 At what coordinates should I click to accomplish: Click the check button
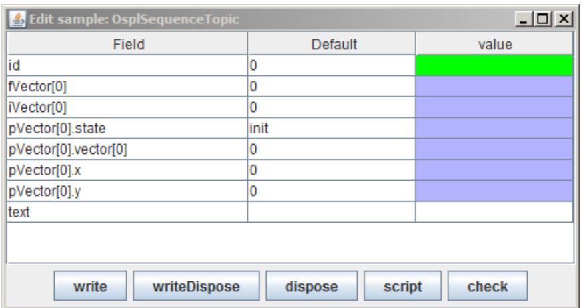point(488,286)
